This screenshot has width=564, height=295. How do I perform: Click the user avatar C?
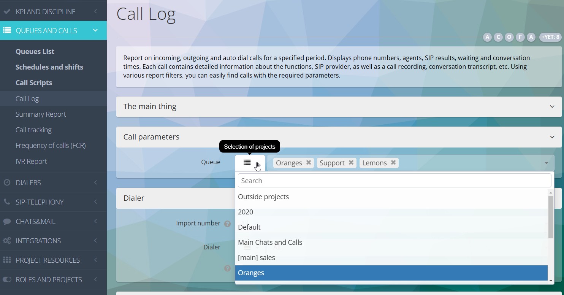pos(498,37)
